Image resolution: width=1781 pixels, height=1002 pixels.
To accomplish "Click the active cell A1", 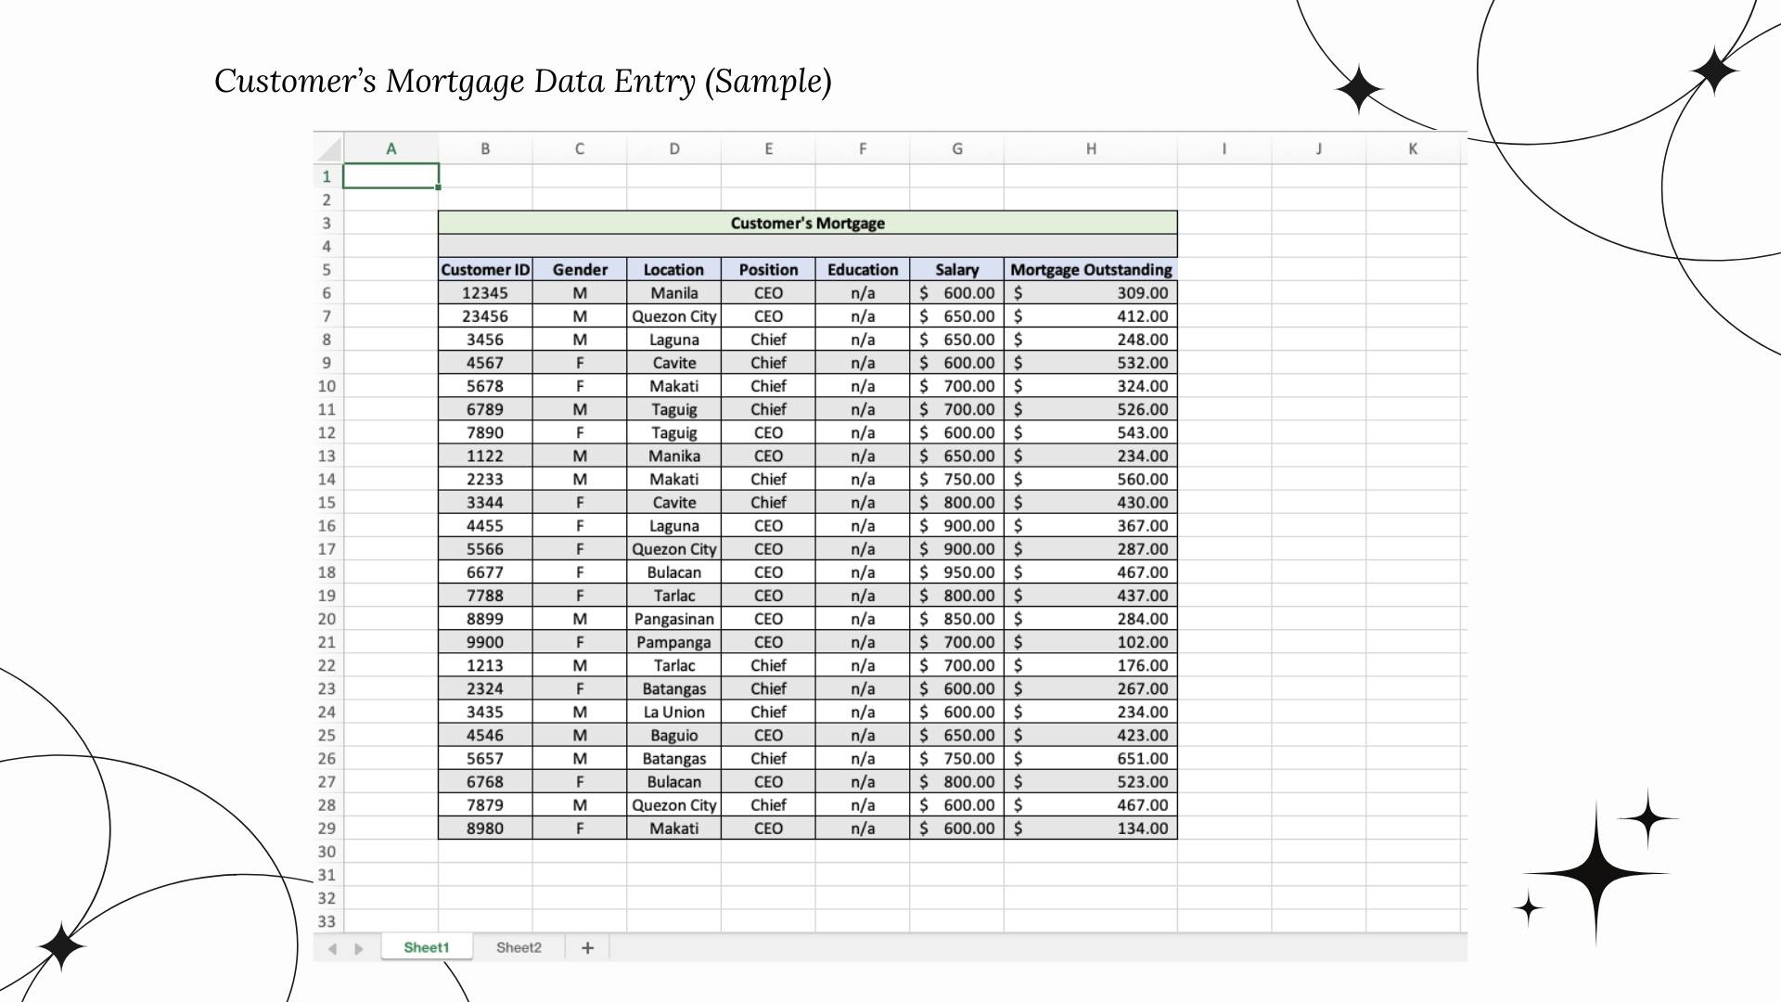I will click(x=391, y=176).
